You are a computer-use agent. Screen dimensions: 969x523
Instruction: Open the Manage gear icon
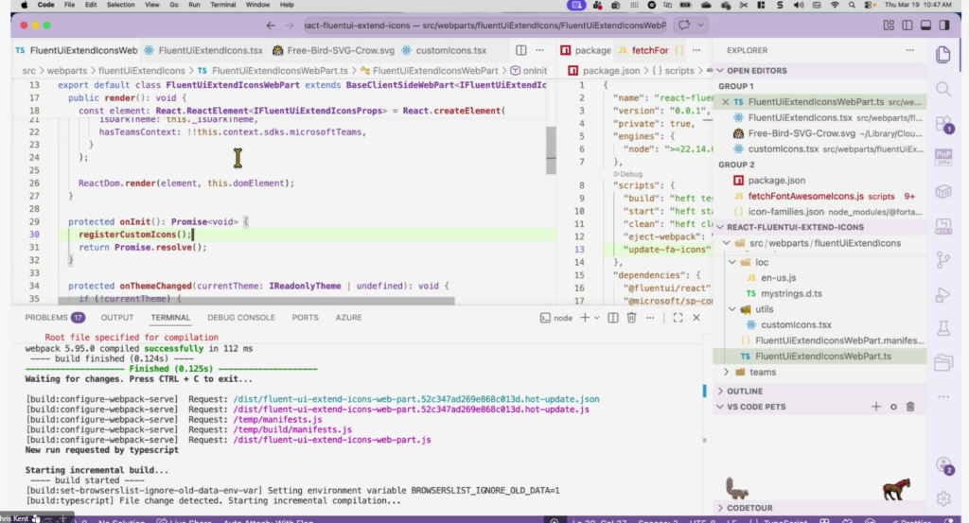coord(943,498)
